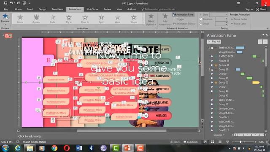Screen dimensions: 270x152
Task: Apply the Fly In animation
Action: point(69,19)
